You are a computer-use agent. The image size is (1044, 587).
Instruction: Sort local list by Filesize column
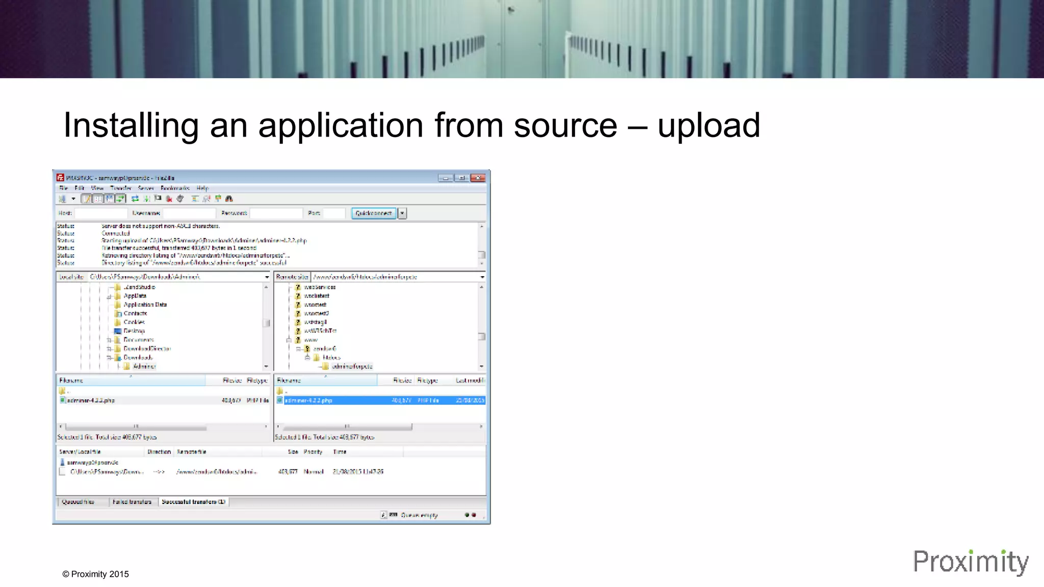[x=225, y=381]
